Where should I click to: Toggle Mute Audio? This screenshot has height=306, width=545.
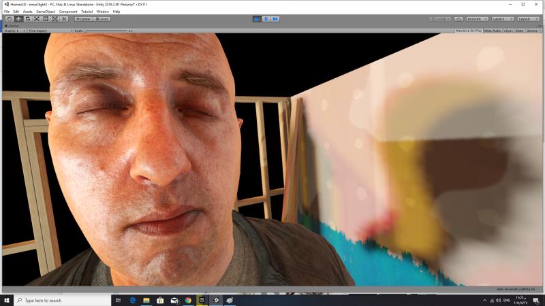click(x=492, y=31)
